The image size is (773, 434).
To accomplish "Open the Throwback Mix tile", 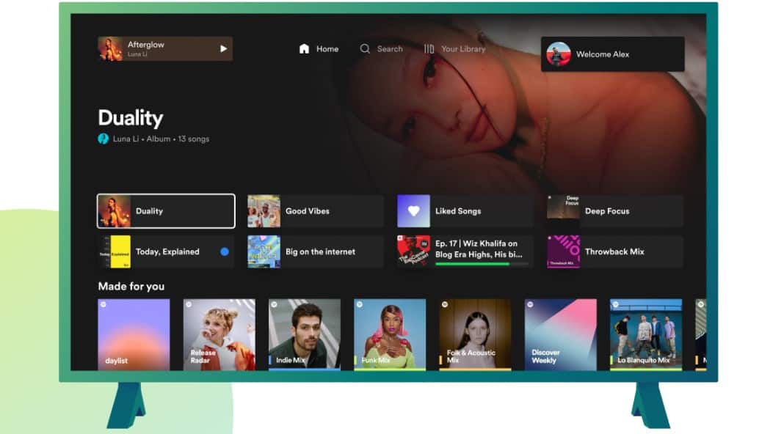I will [614, 251].
